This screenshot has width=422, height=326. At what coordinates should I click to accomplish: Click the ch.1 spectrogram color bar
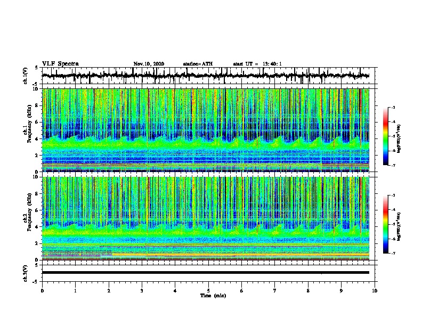pos(386,136)
